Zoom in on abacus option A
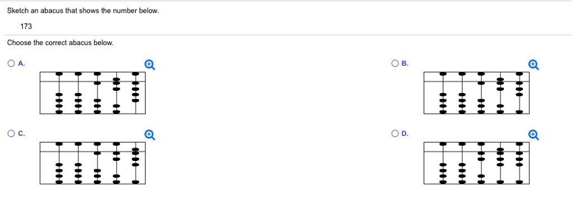The height and width of the screenshot is (206, 572). [x=150, y=65]
